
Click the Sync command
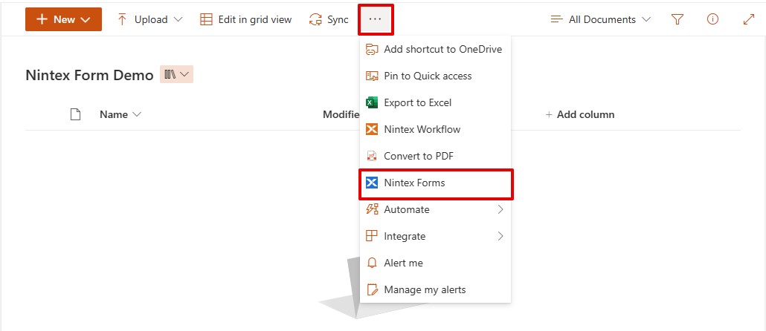(x=329, y=19)
